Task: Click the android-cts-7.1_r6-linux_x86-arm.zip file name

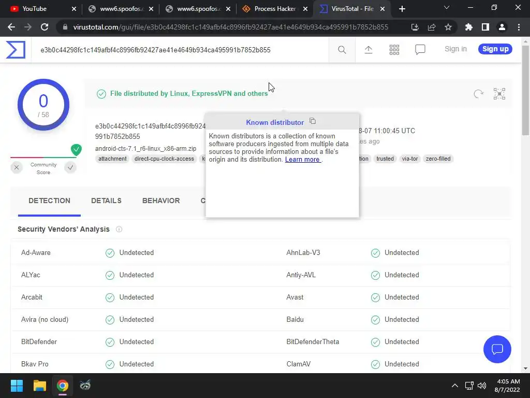Action: [x=145, y=149]
